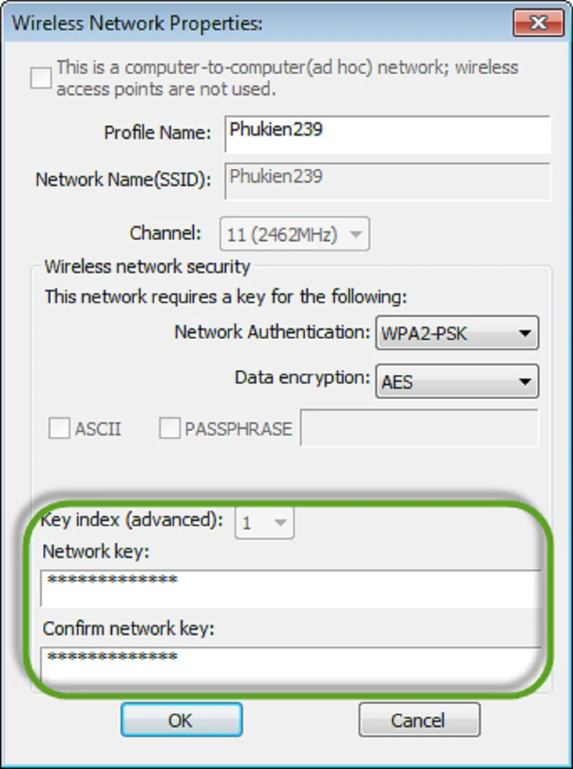Open the Network Authentication dropdown
This screenshot has height=769, width=573.
527,333
